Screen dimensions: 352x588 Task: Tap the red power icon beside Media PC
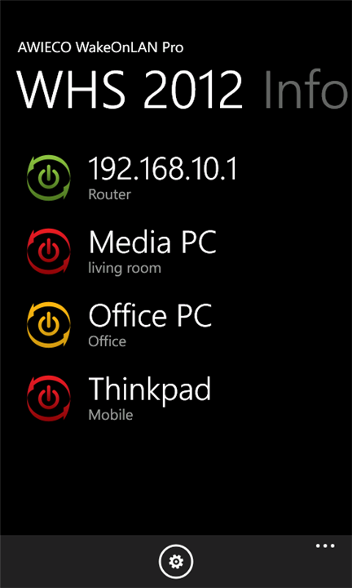[49, 252]
